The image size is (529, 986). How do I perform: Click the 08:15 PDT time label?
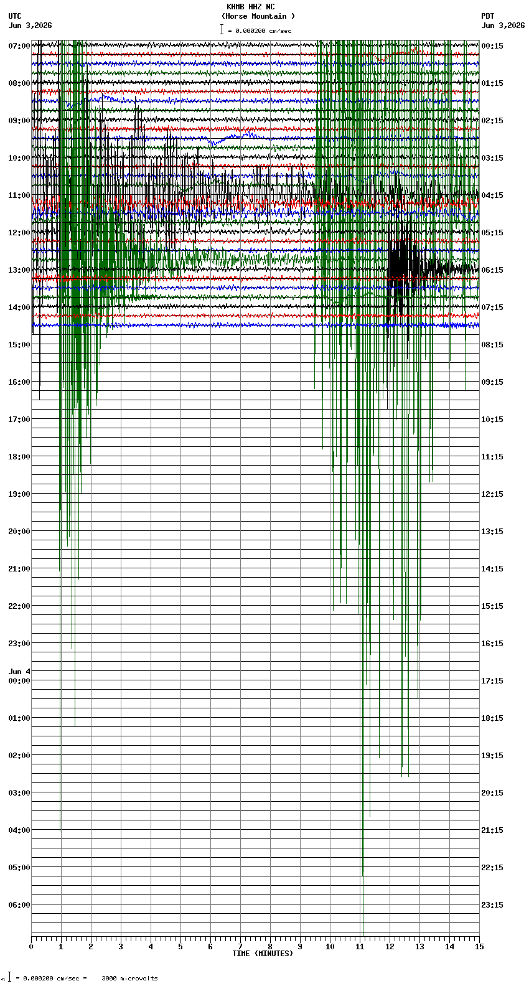pyautogui.click(x=492, y=345)
